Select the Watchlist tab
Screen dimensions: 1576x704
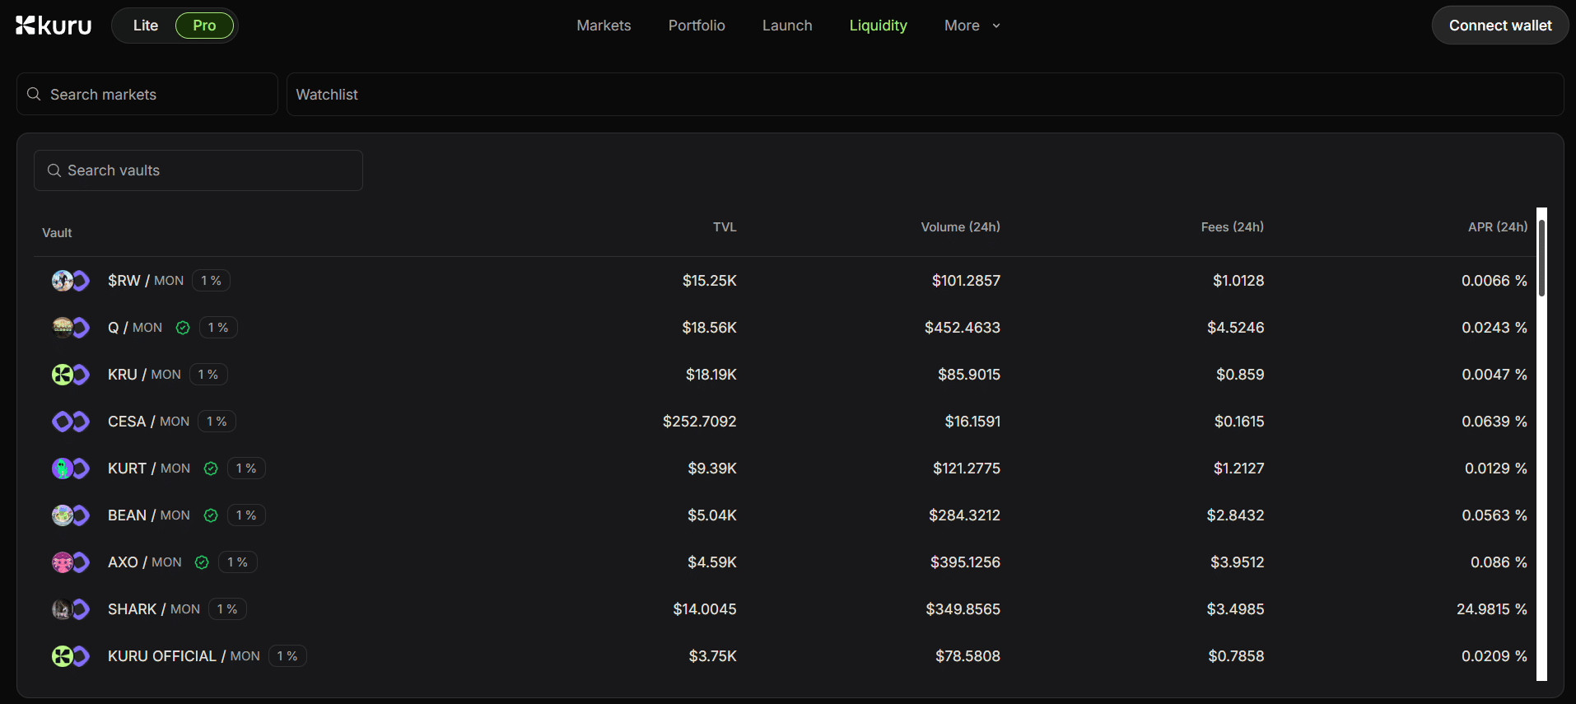coord(327,95)
